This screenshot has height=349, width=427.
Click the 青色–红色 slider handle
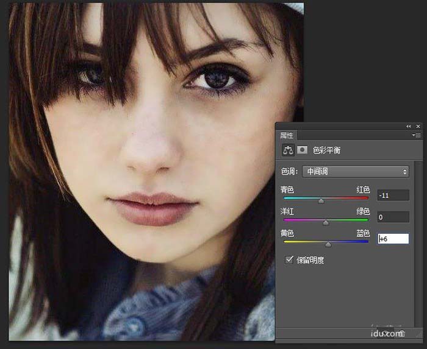click(321, 200)
